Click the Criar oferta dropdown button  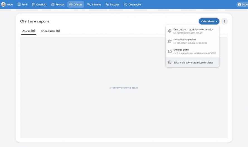[209, 21]
